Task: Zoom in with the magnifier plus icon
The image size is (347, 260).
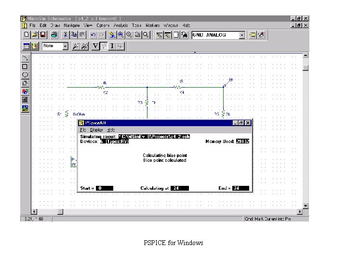Action: (121, 35)
